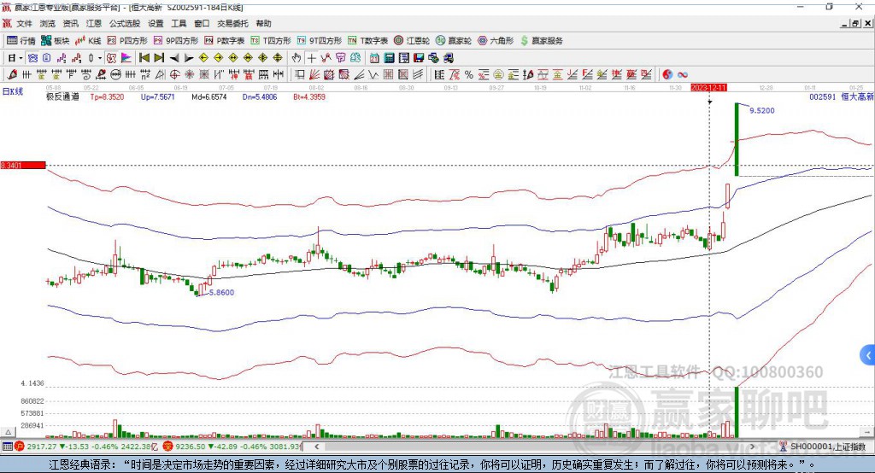
Task: Click the target circle crosshair tool
Action: tap(174, 75)
